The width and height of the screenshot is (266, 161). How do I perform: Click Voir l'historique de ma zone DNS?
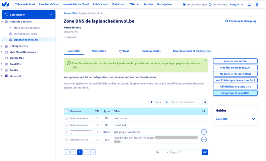[235, 80]
